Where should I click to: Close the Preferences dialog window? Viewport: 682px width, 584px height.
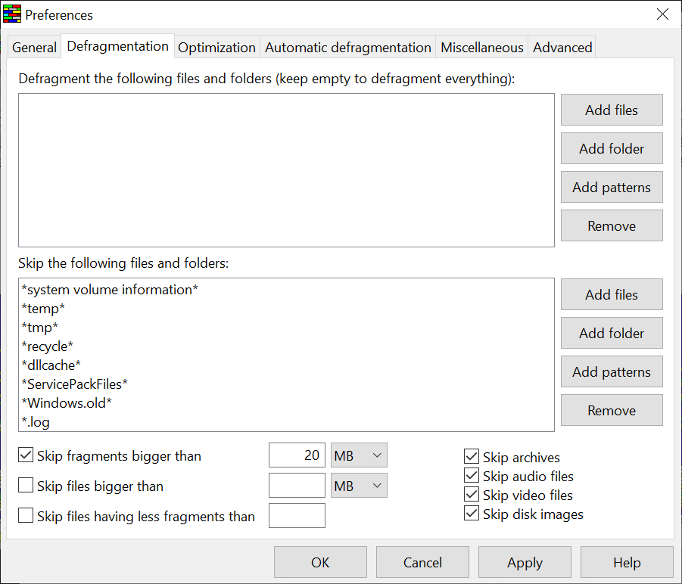pyautogui.click(x=662, y=14)
